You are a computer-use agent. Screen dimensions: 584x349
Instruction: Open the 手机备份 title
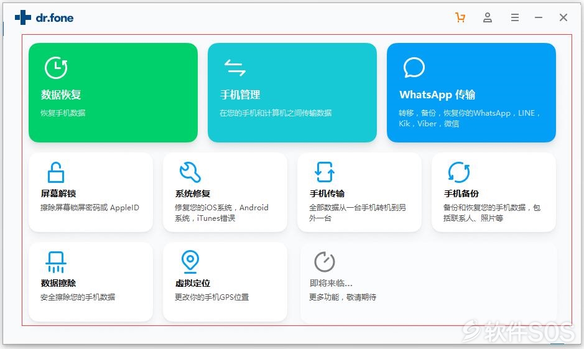pos(461,193)
